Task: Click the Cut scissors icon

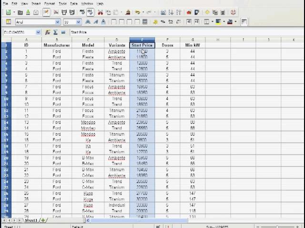Action: pos(101,12)
